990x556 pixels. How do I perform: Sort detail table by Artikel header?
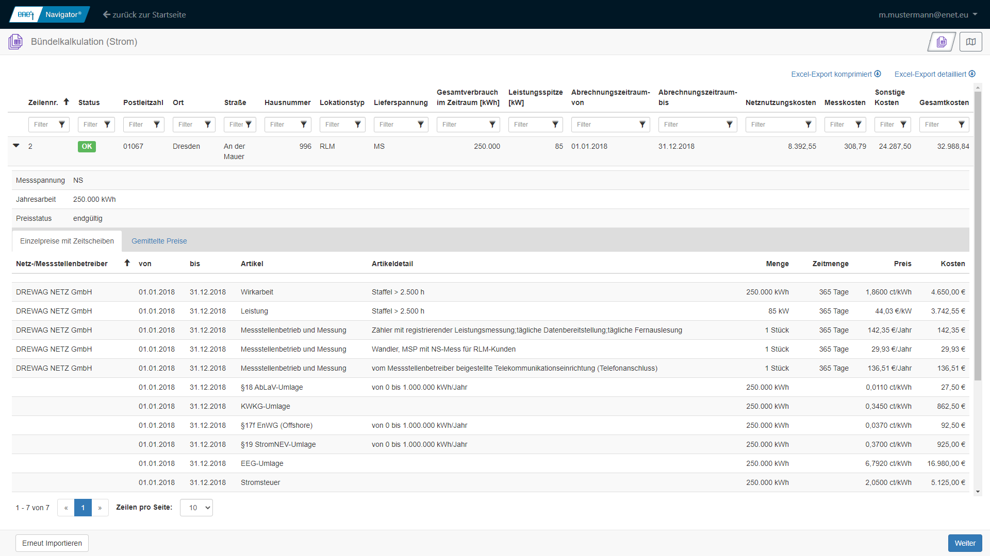click(x=252, y=264)
